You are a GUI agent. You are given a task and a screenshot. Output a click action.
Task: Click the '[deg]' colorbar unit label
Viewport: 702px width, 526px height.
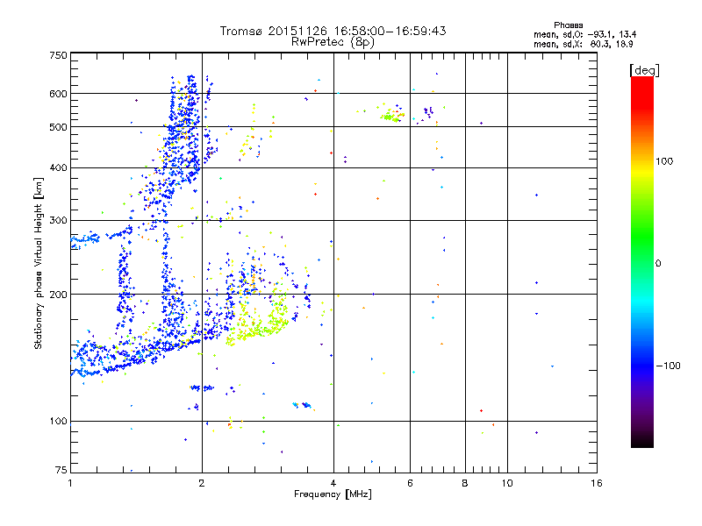point(644,70)
